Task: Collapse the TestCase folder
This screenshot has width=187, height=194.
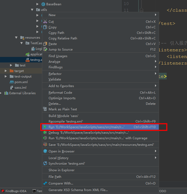Action: coord(22,43)
